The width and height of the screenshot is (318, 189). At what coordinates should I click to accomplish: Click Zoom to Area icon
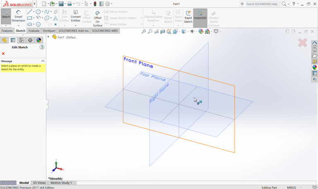(x=150, y=31)
